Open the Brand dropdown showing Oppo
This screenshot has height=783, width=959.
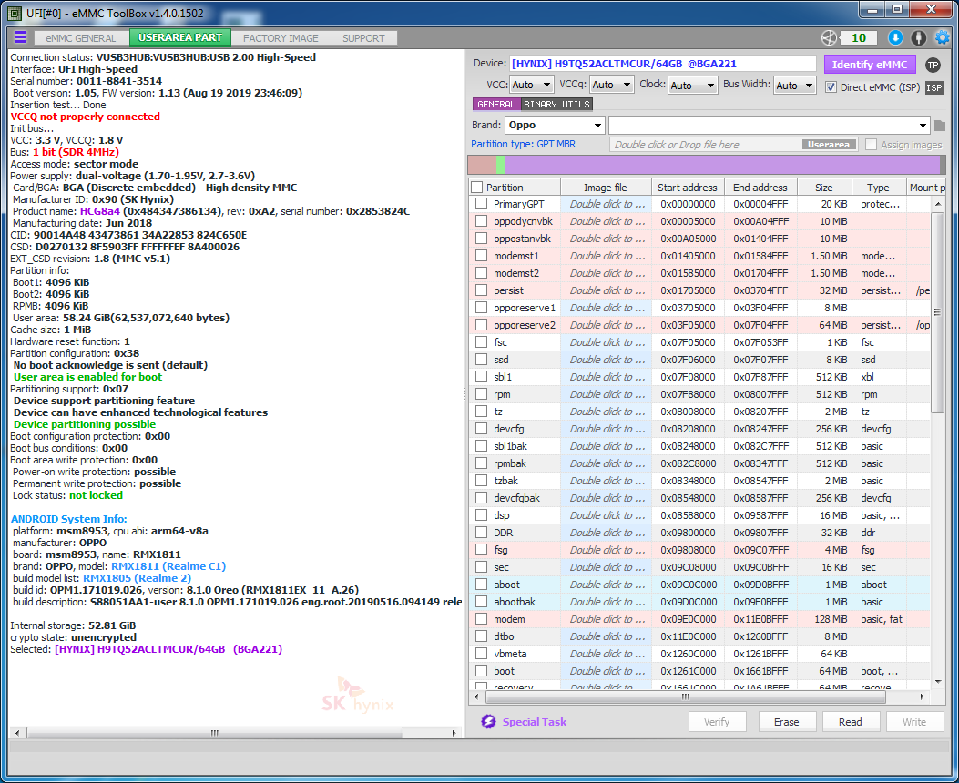[x=555, y=126]
